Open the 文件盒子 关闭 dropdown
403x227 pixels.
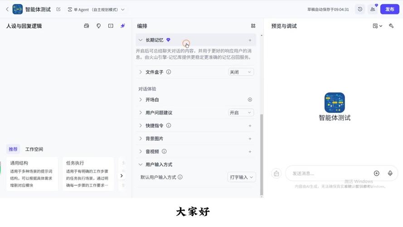tap(241, 72)
